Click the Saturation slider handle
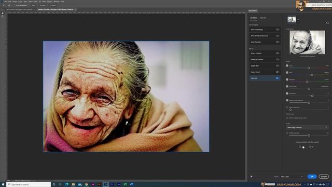Viewport: 332px width, 187px height. pyautogui.click(x=312, y=96)
